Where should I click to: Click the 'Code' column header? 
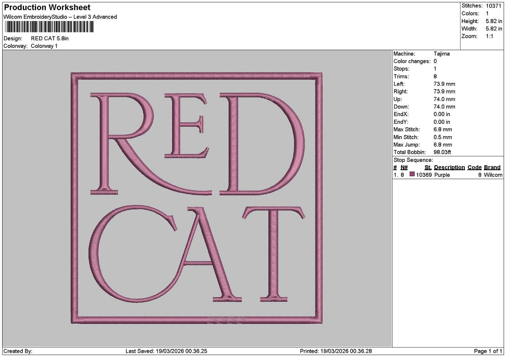point(474,167)
